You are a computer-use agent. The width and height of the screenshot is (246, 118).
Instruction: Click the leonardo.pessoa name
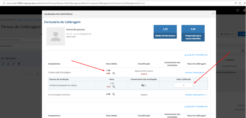tap(76, 29)
